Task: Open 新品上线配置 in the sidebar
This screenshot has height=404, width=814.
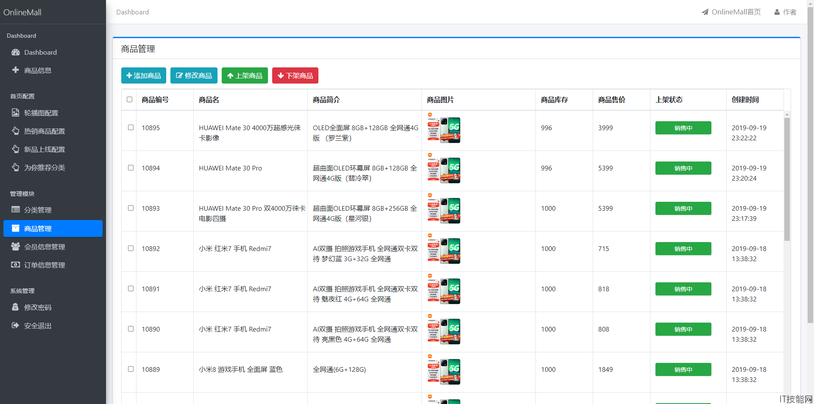Action: pyautogui.click(x=53, y=149)
